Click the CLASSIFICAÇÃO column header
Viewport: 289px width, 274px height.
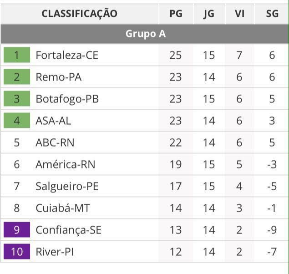[x=79, y=14]
